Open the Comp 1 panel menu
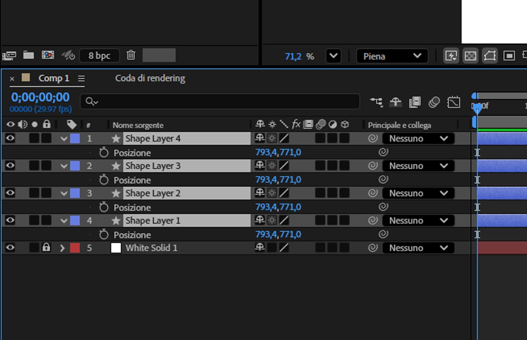Viewport: 527px width, 340px height. coord(81,79)
